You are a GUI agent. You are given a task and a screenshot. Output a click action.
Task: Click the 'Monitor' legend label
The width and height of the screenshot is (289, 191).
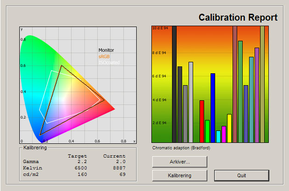click(x=106, y=50)
